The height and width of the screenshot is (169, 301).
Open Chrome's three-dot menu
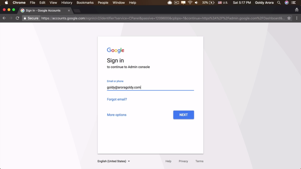coord(297,18)
